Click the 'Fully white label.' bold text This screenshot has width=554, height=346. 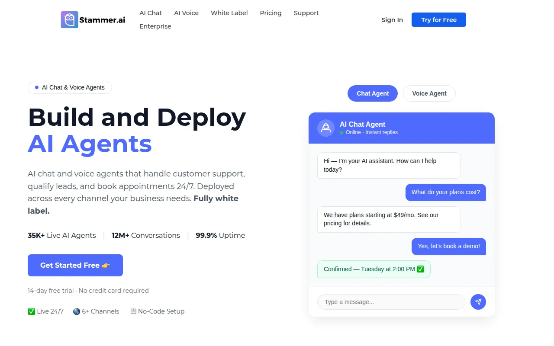[x=133, y=205]
